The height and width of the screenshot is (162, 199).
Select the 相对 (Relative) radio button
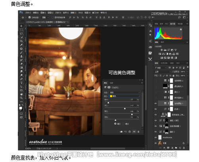(115, 123)
